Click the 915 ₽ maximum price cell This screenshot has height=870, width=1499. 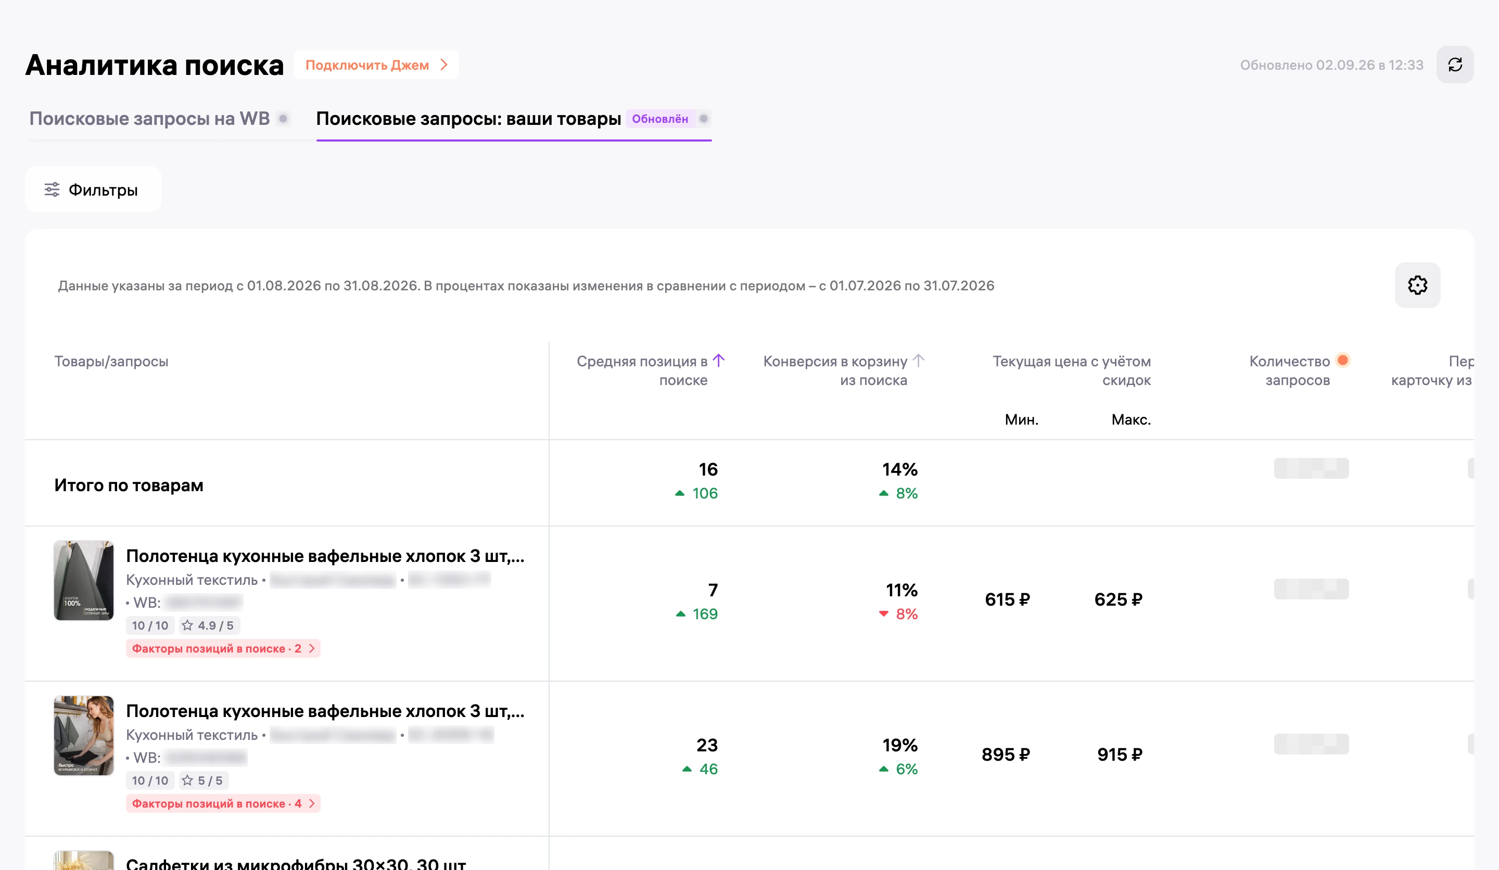1120,754
